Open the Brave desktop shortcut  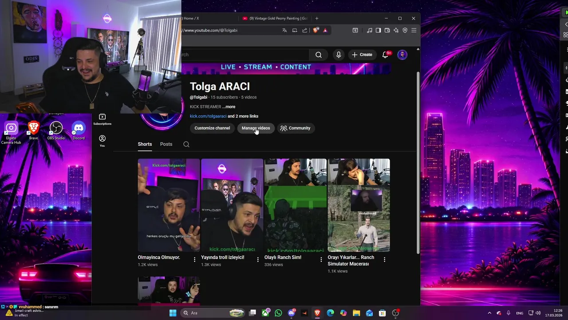[33, 131]
